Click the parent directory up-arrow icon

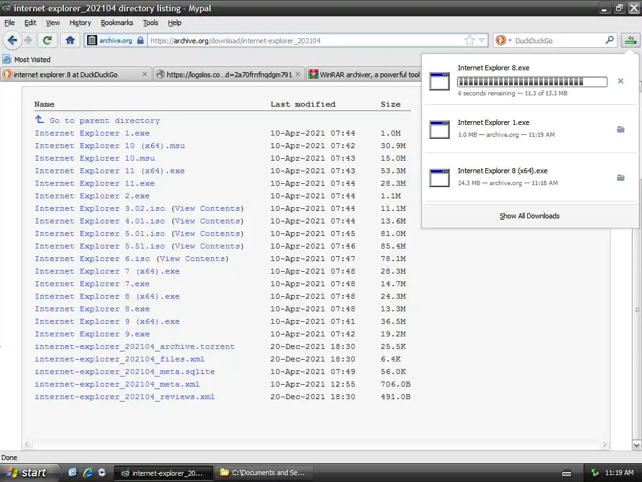click(x=39, y=119)
